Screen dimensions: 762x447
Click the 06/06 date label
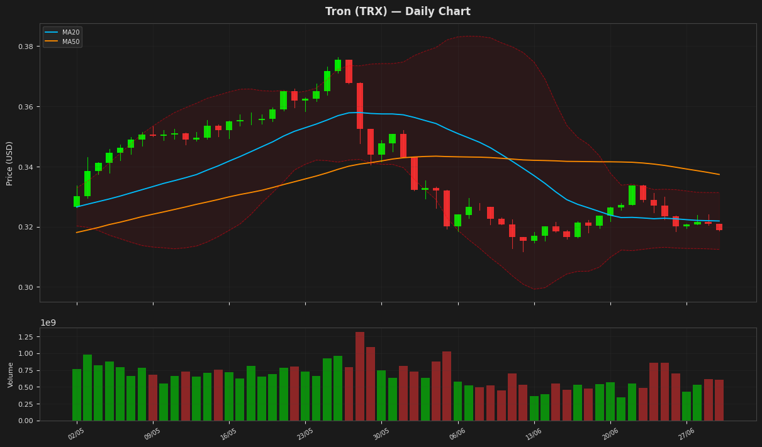click(457, 434)
